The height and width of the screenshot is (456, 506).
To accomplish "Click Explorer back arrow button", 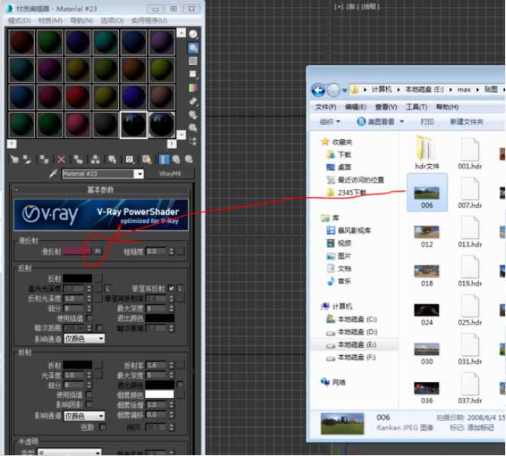I will pos(318,90).
